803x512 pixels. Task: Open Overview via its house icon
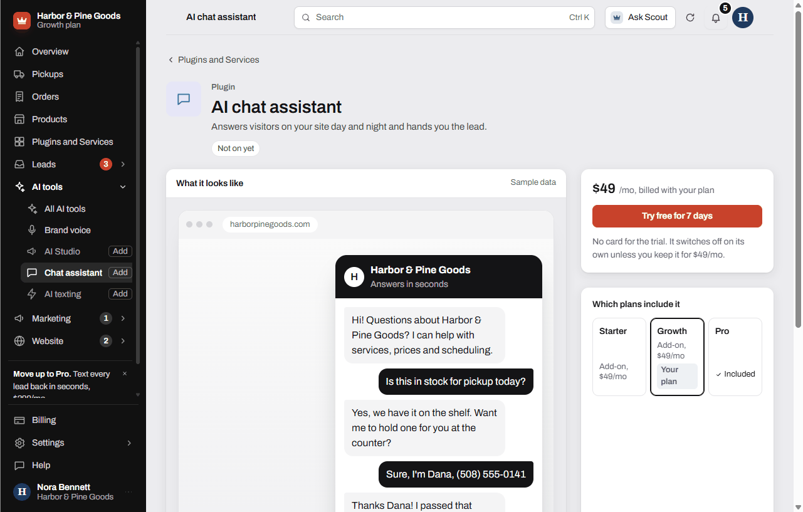point(19,51)
